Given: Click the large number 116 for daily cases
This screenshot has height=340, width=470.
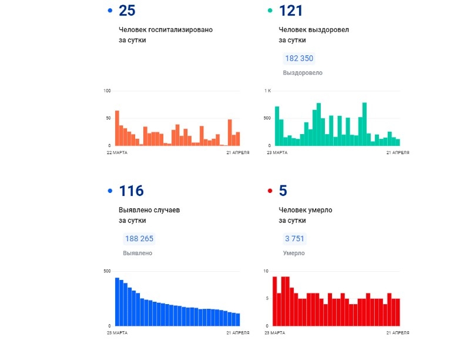Looking at the screenshot, I should point(131,191).
